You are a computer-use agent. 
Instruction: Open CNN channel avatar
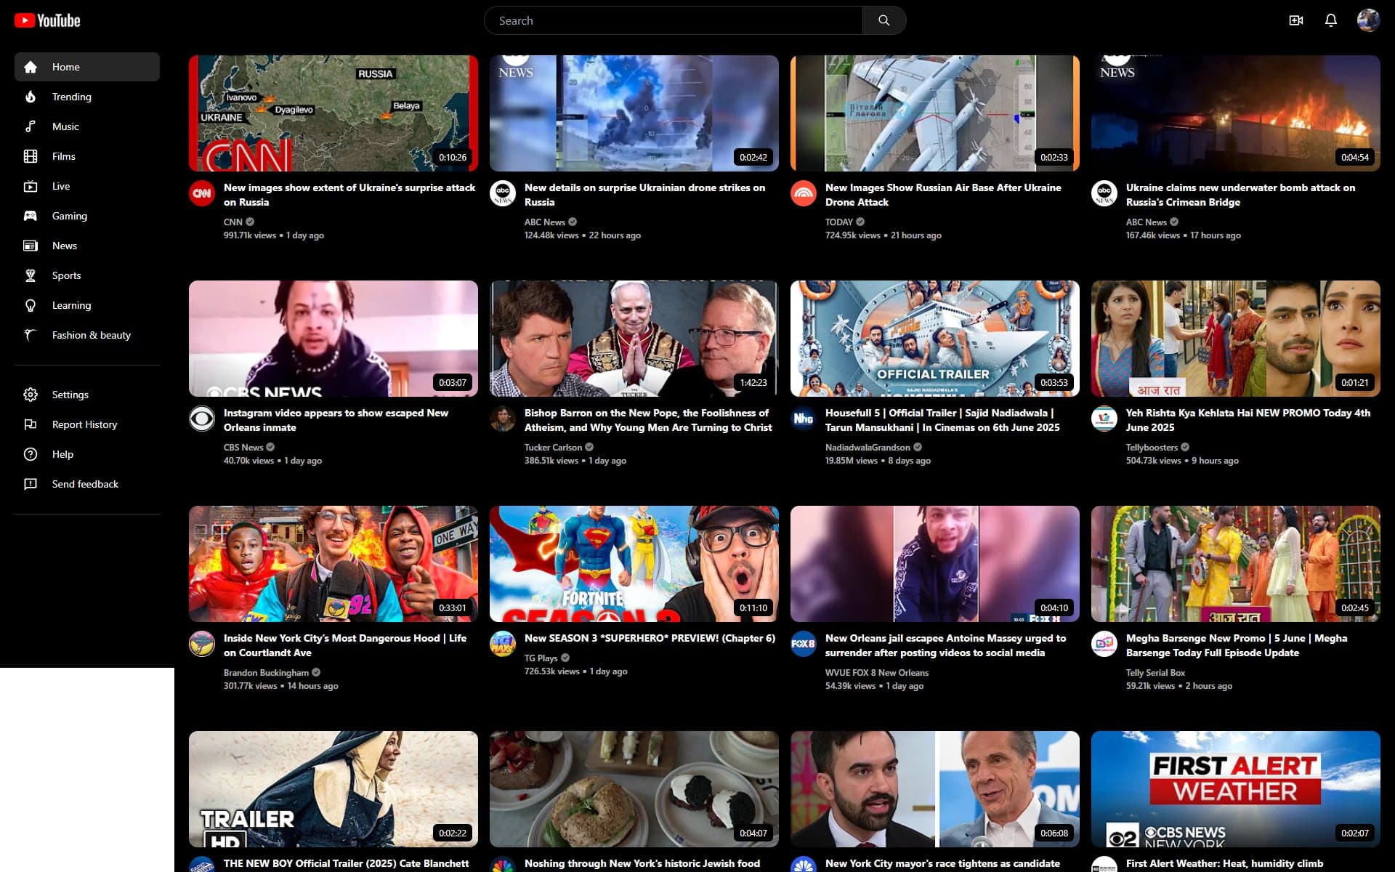(x=202, y=193)
